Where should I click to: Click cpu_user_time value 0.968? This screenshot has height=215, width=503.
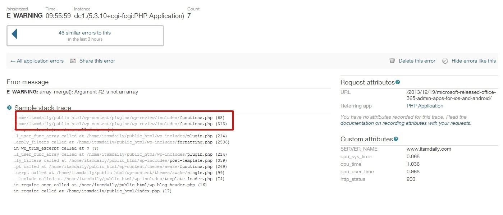[x=413, y=171]
